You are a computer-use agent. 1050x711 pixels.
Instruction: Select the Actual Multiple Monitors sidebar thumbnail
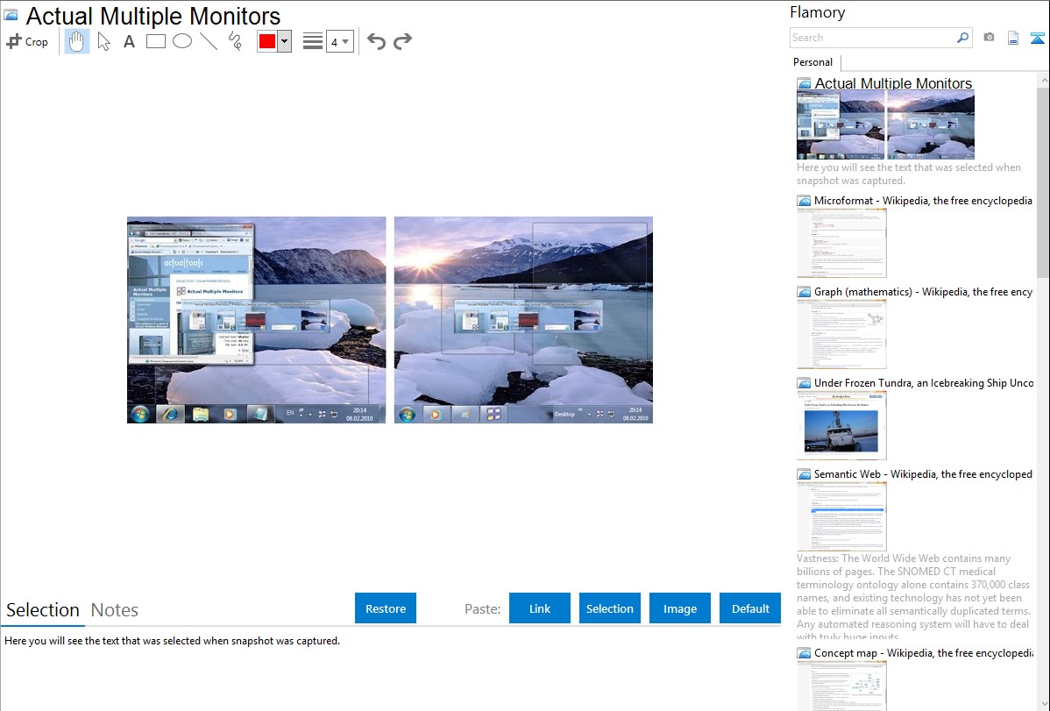click(x=885, y=125)
